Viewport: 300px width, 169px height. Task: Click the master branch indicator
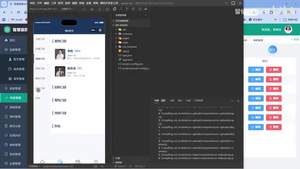tap(120, 166)
